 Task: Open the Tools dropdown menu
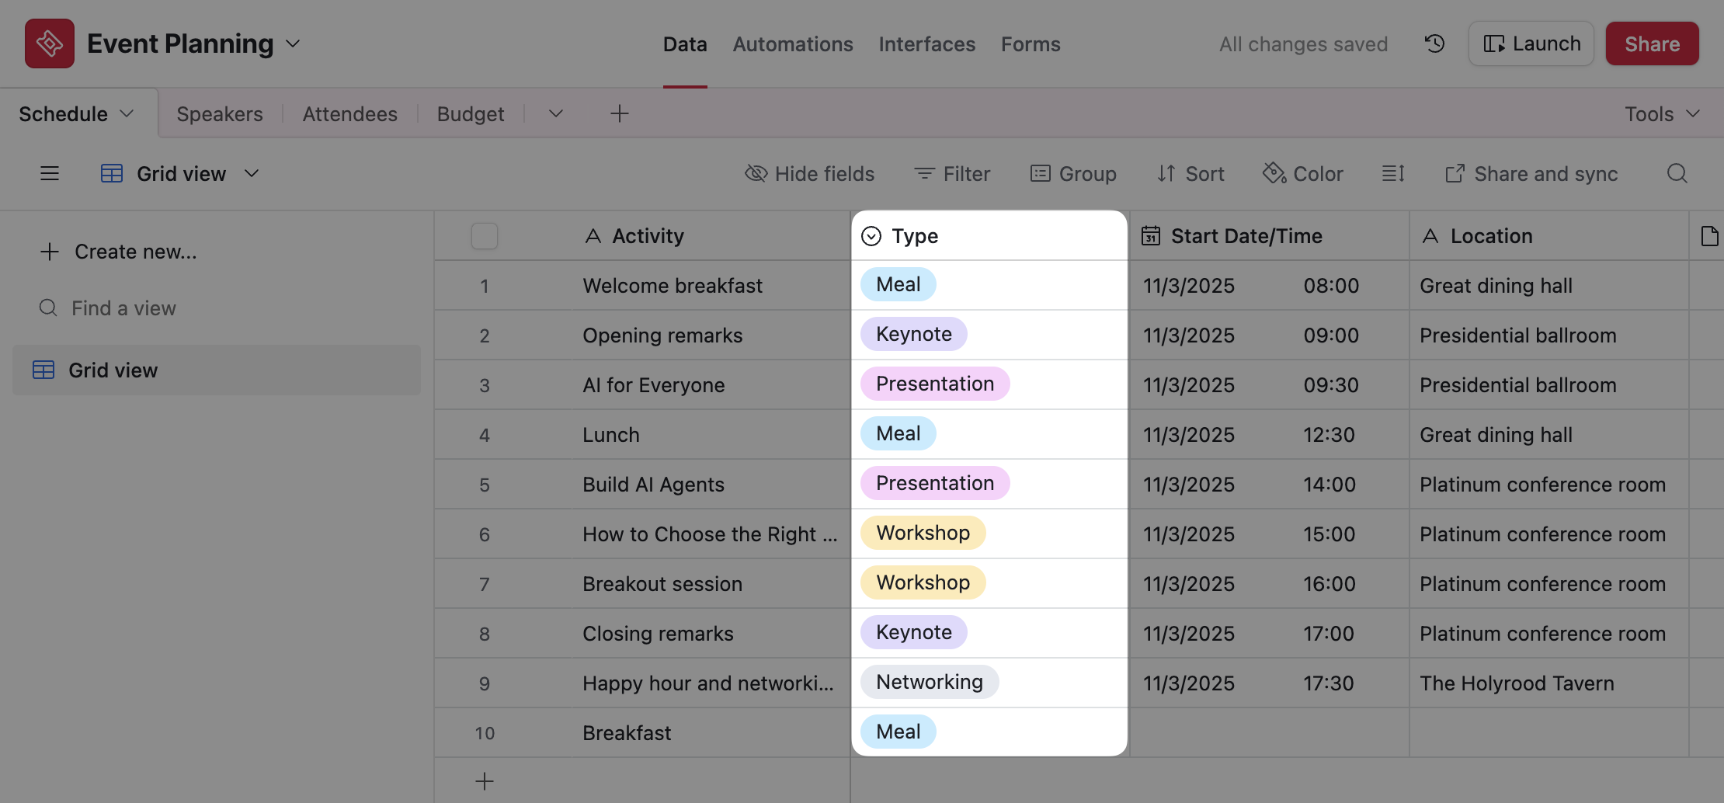pyautogui.click(x=1662, y=114)
